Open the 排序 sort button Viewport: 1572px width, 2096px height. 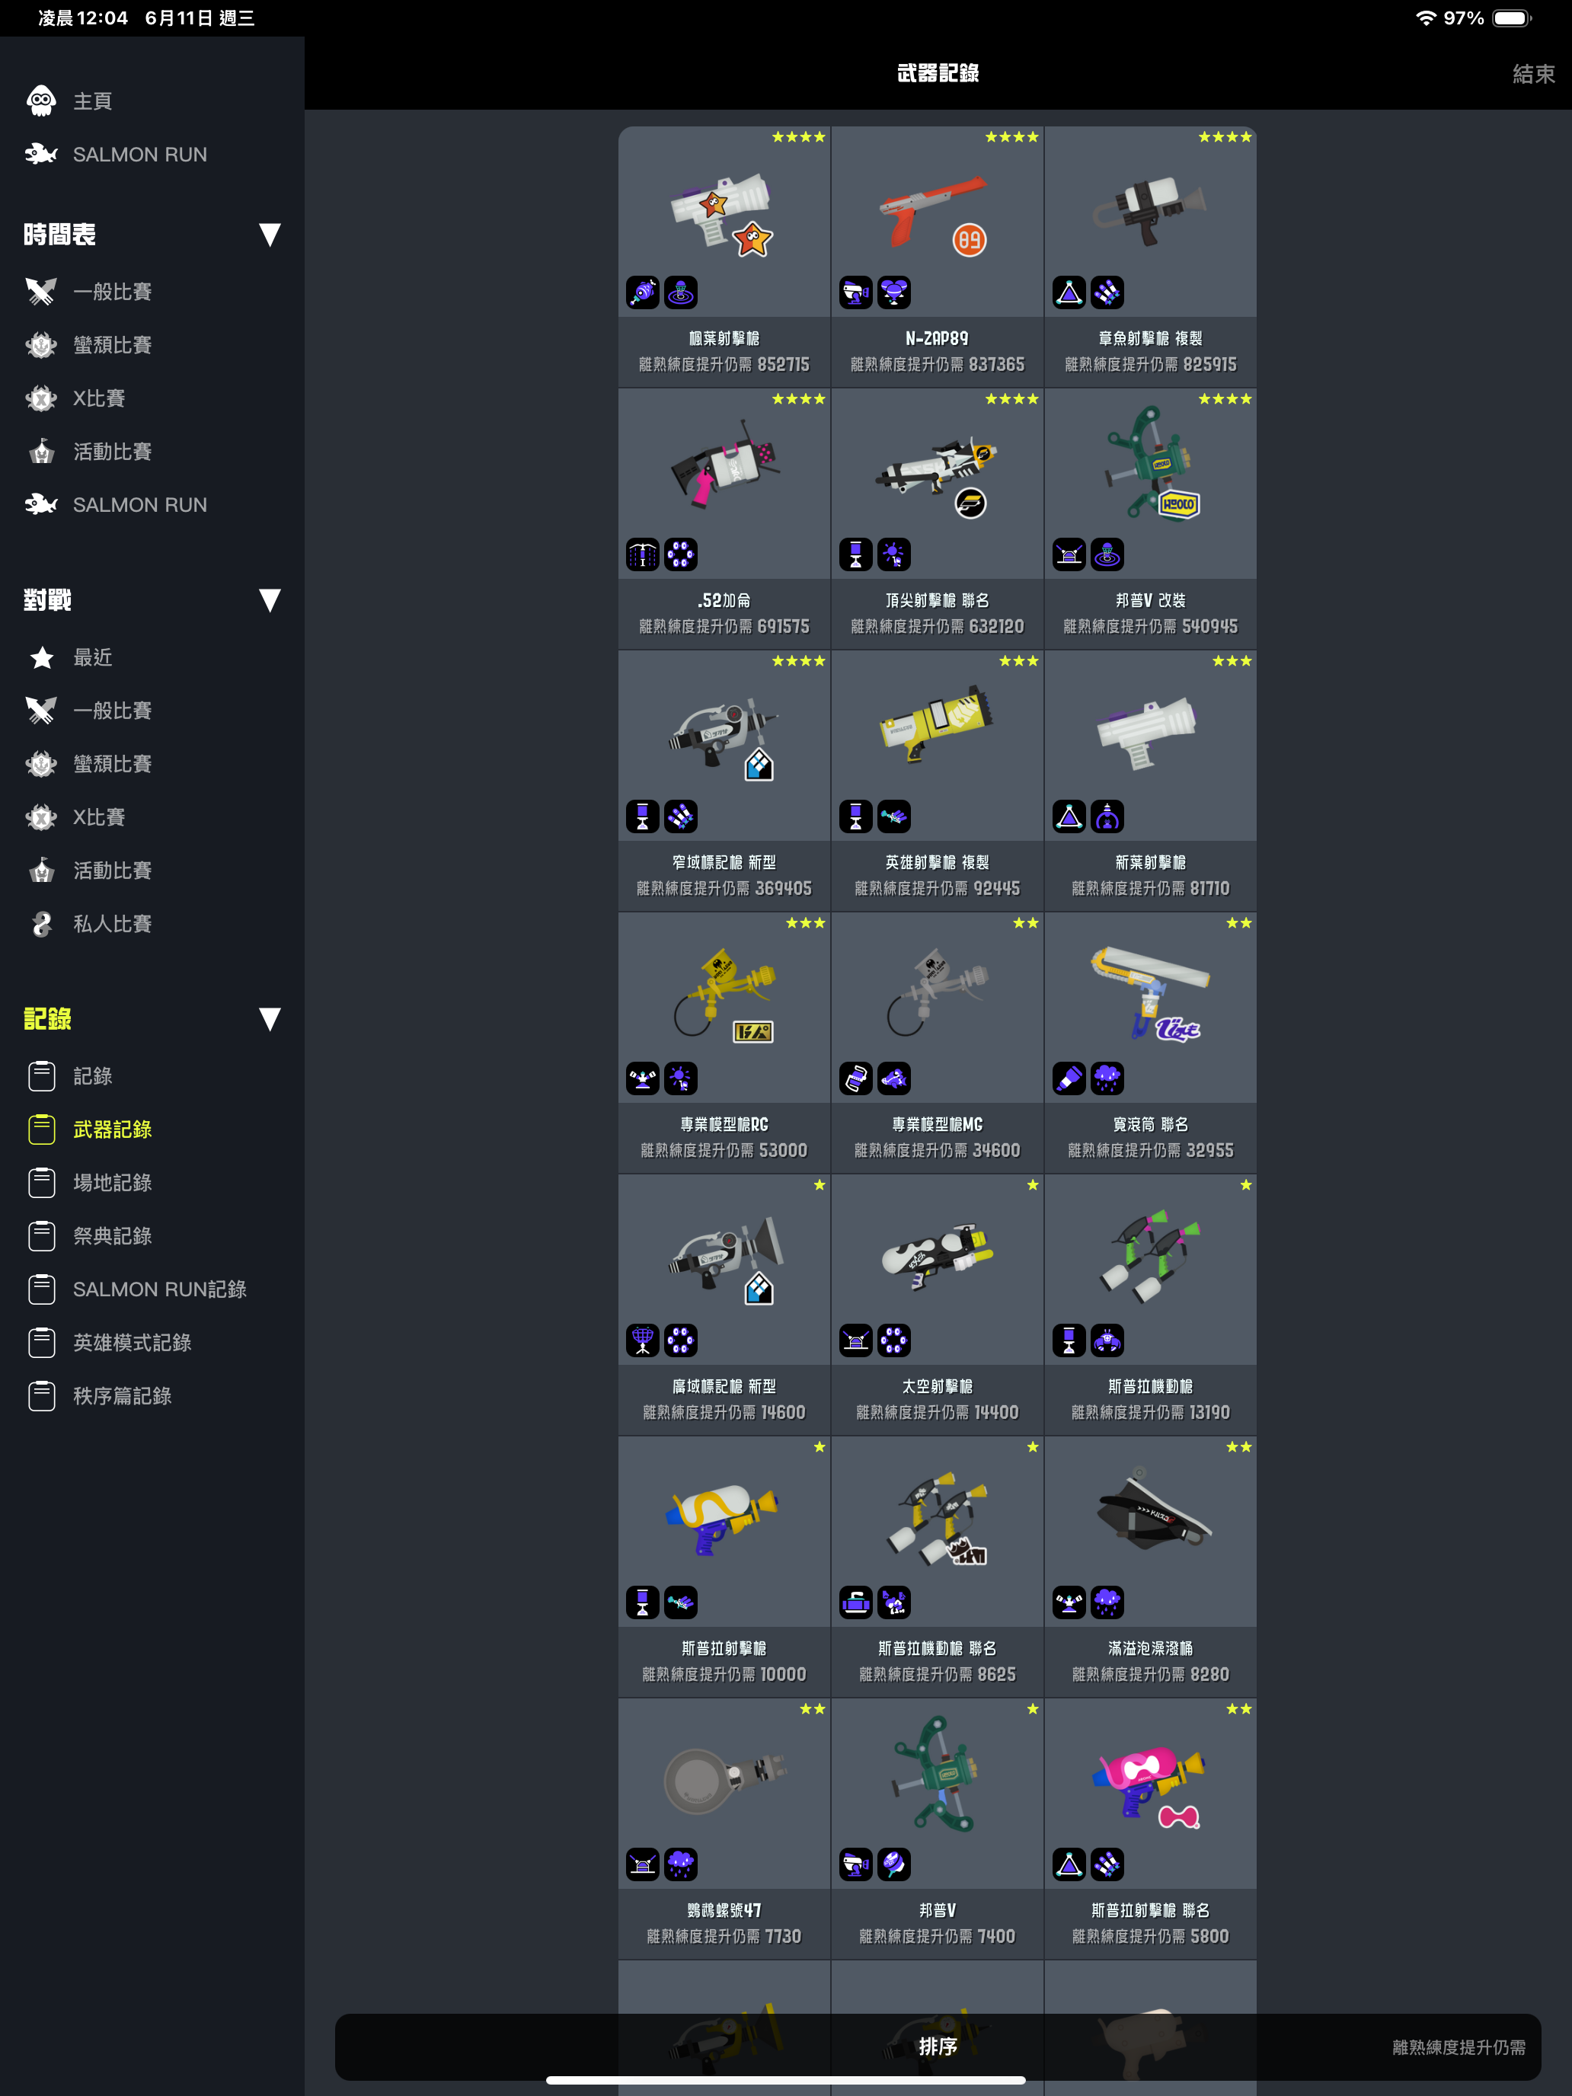click(x=937, y=2046)
